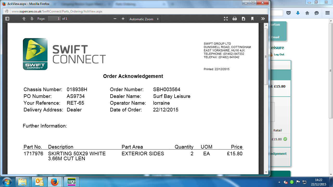The image size is (333, 187).
Task: Show hidden system tray icons
Action: point(279,182)
